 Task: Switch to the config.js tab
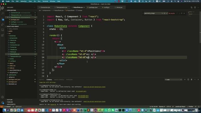coord(106,8)
